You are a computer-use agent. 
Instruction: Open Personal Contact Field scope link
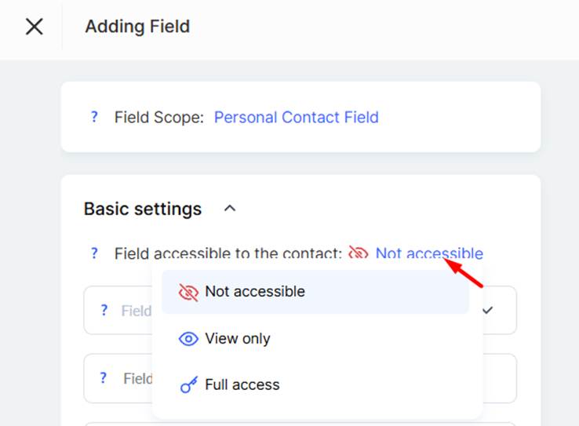(x=296, y=117)
